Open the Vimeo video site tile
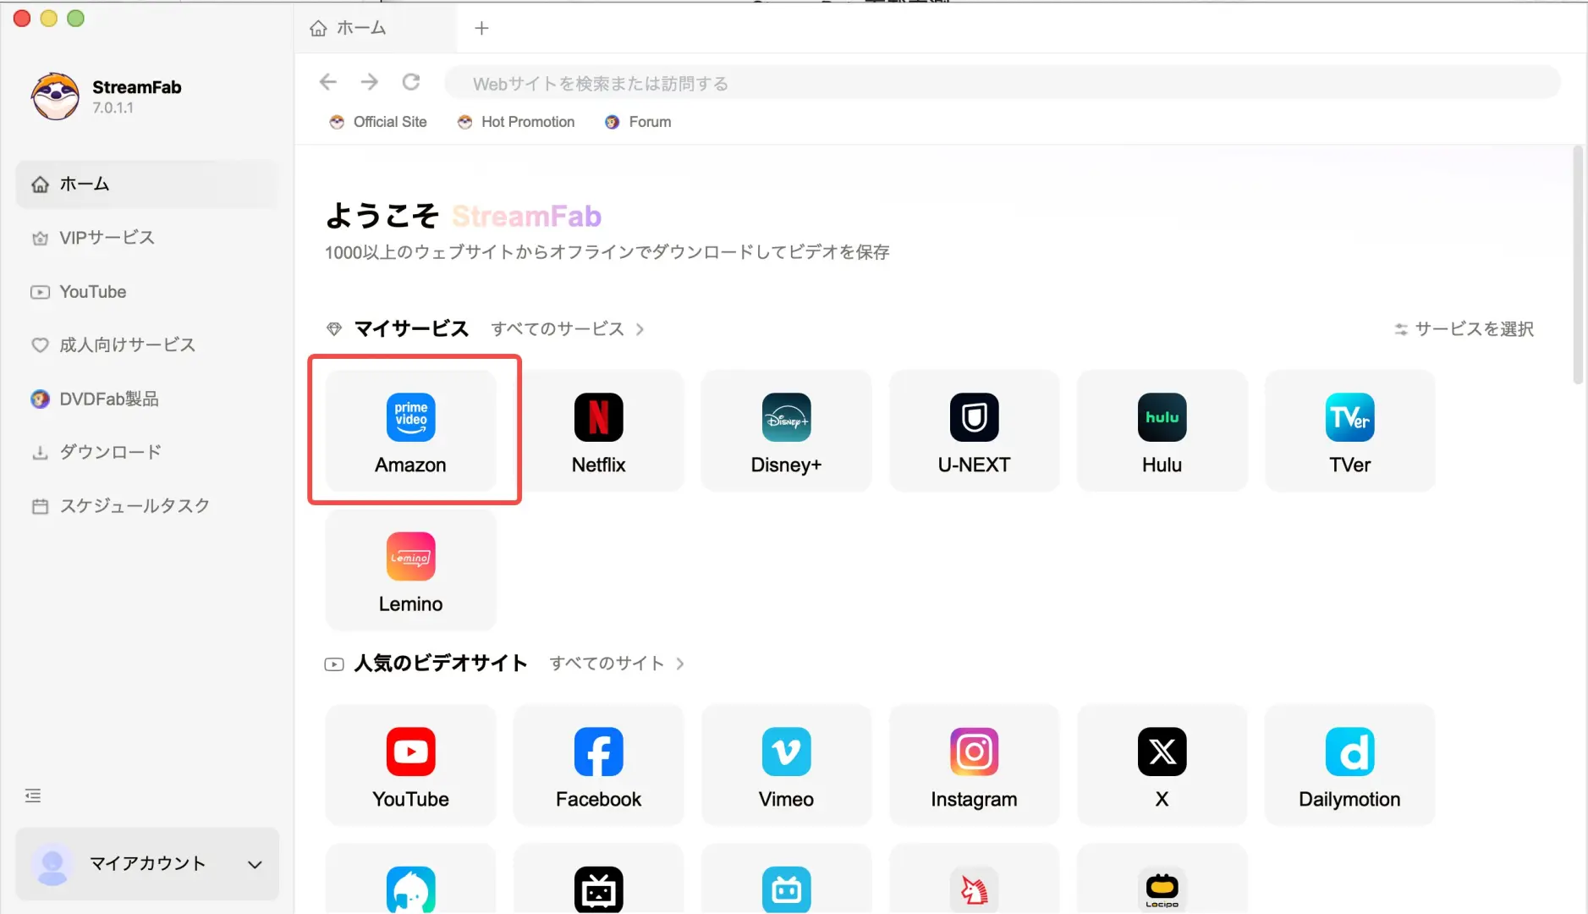Screen dimensions: 1588x914 pyautogui.click(x=786, y=765)
